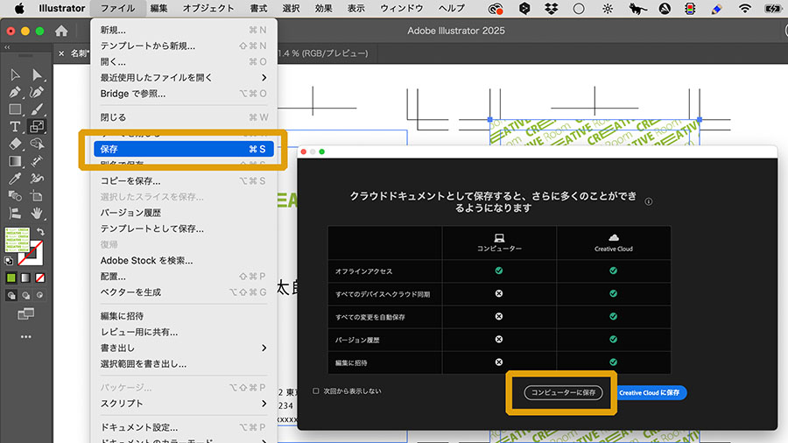Choose テンプレートとして保存... item

click(184, 229)
